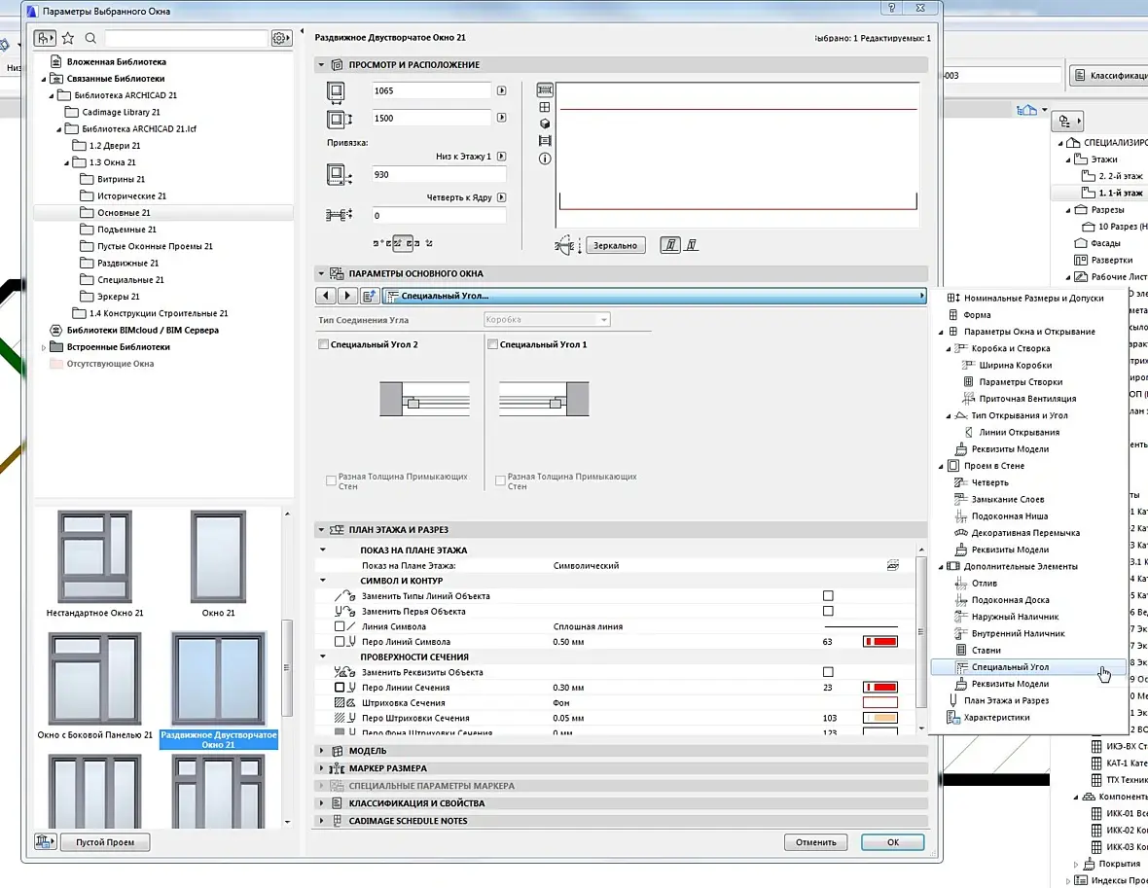Open the library settings gear menu
The height and width of the screenshot is (888, 1148).
pos(280,38)
